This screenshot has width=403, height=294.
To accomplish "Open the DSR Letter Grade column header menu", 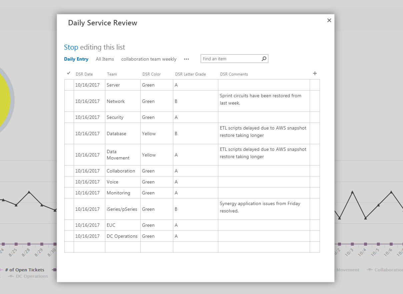I will [190, 74].
